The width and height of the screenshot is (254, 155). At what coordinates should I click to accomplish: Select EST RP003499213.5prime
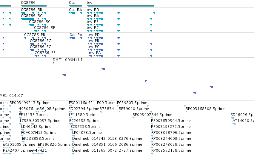tap(29, 103)
